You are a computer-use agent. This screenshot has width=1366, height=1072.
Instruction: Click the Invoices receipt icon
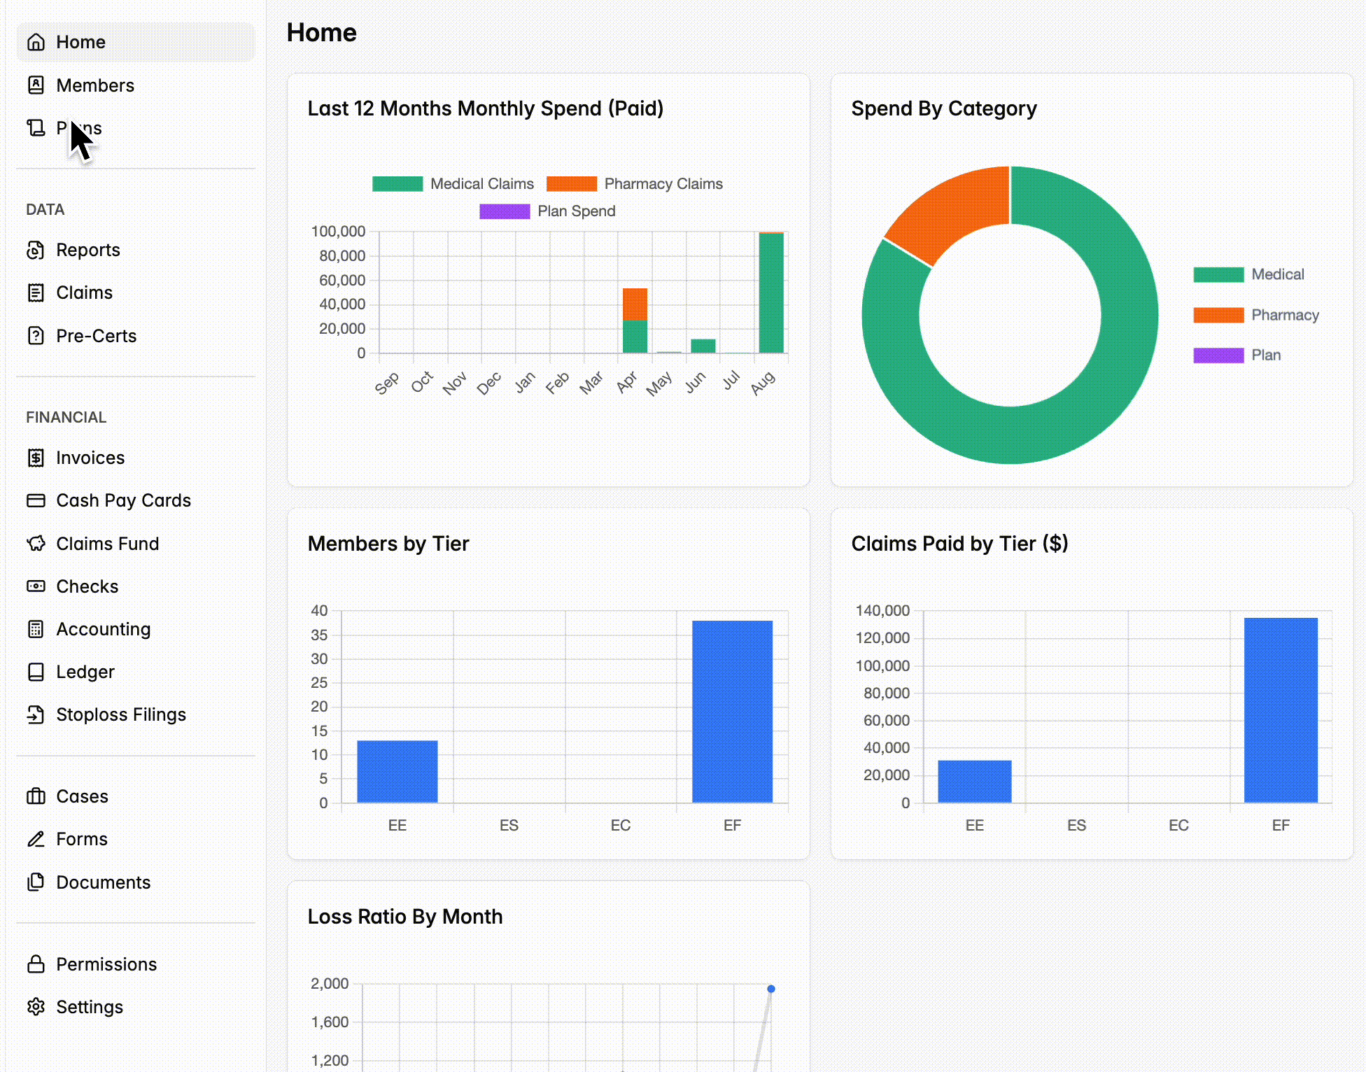pos(36,458)
